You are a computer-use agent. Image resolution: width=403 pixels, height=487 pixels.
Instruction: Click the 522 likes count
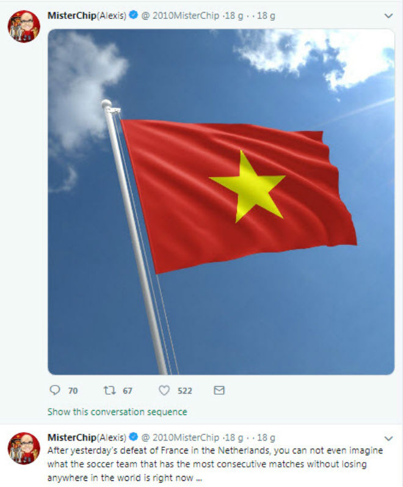[185, 390]
